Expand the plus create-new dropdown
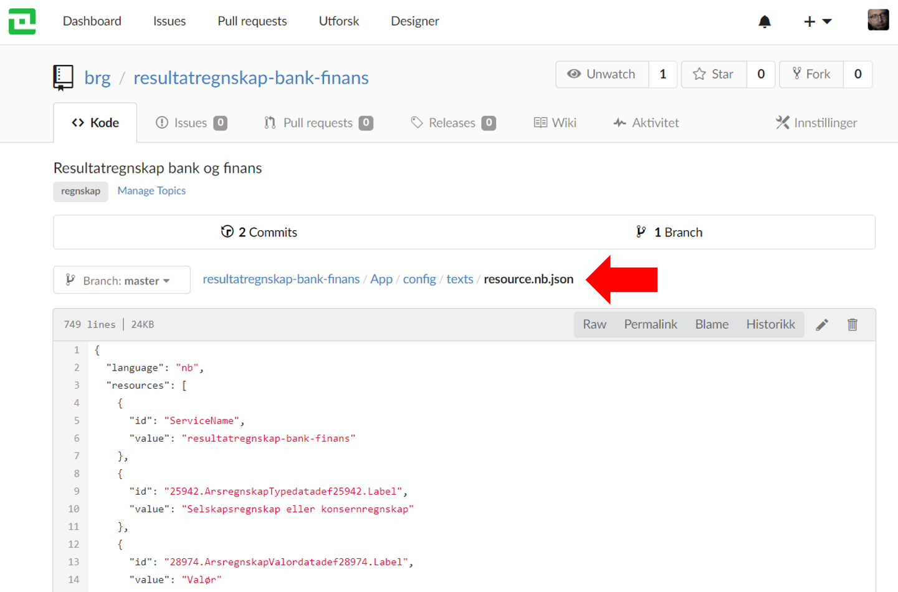This screenshot has width=898, height=592. click(x=818, y=22)
